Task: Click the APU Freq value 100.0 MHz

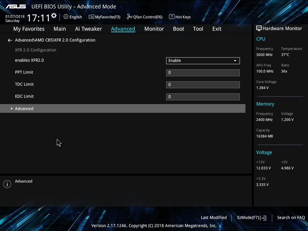Action: (x=265, y=71)
